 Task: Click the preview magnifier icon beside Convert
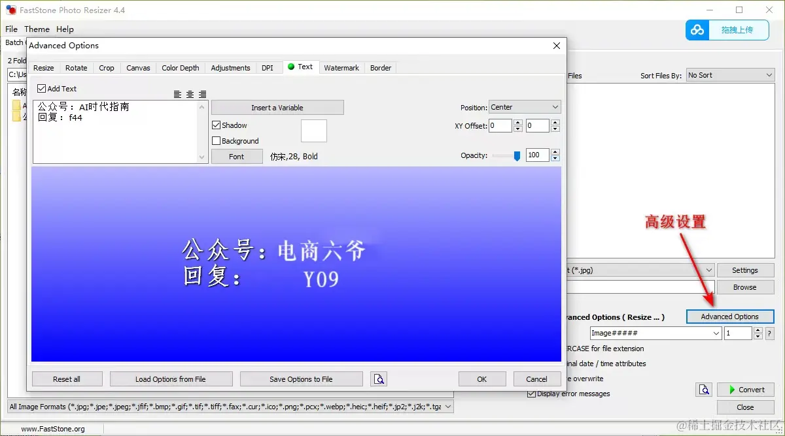tap(704, 389)
